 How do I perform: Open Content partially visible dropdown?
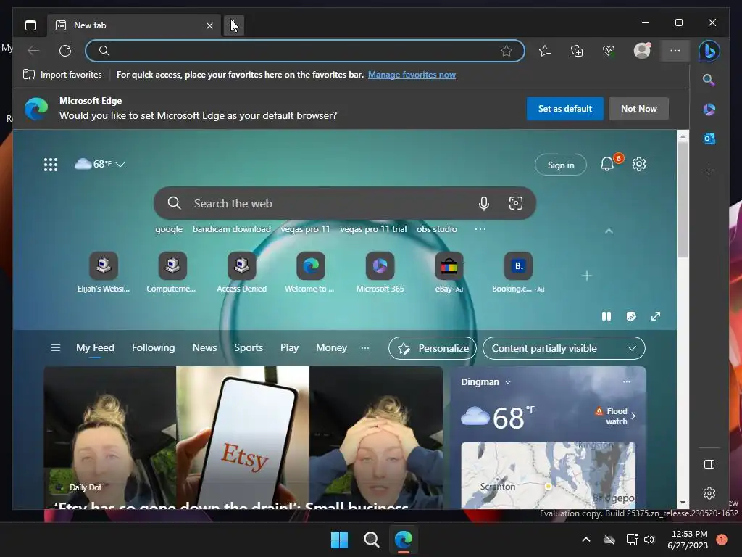[564, 349]
